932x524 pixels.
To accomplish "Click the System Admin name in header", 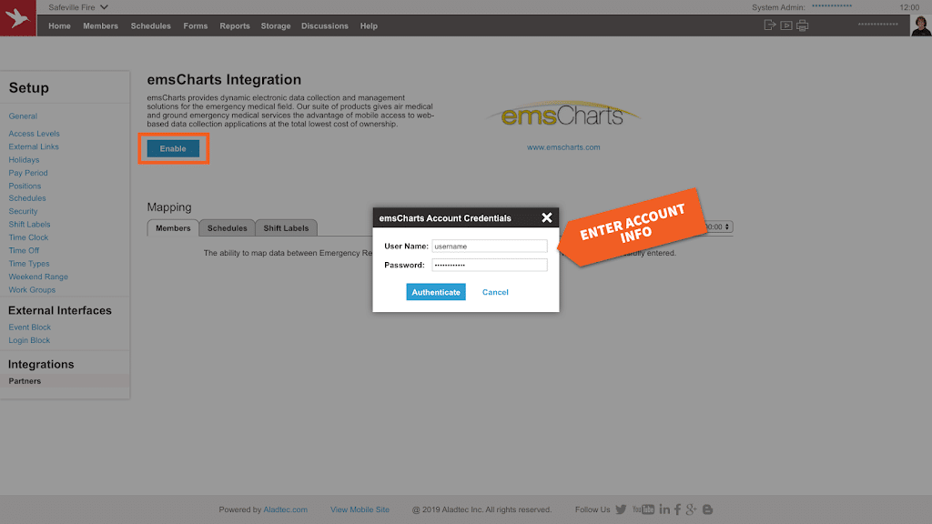I will (832, 6).
